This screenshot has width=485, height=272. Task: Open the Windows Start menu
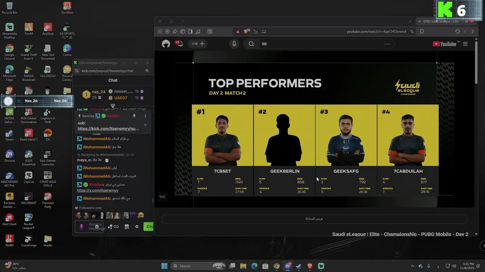pos(164,266)
